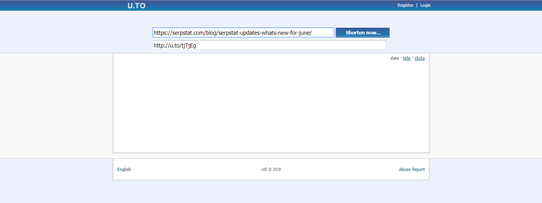542x203 pixels.
Task: Change language via English in footer
Action: point(124,169)
